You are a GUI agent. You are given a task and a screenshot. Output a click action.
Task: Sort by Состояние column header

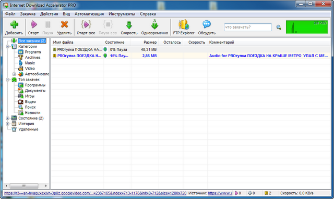[x=117, y=42]
